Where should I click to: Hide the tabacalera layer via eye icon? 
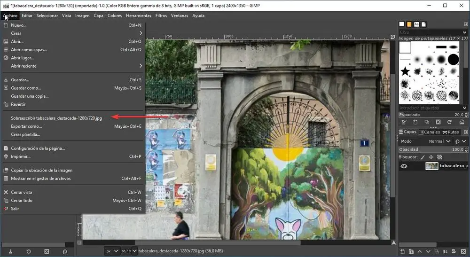pyautogui.click(x=404, y=166)
